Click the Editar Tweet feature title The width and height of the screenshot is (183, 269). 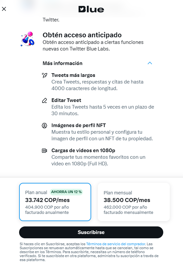tap(66, 100)
